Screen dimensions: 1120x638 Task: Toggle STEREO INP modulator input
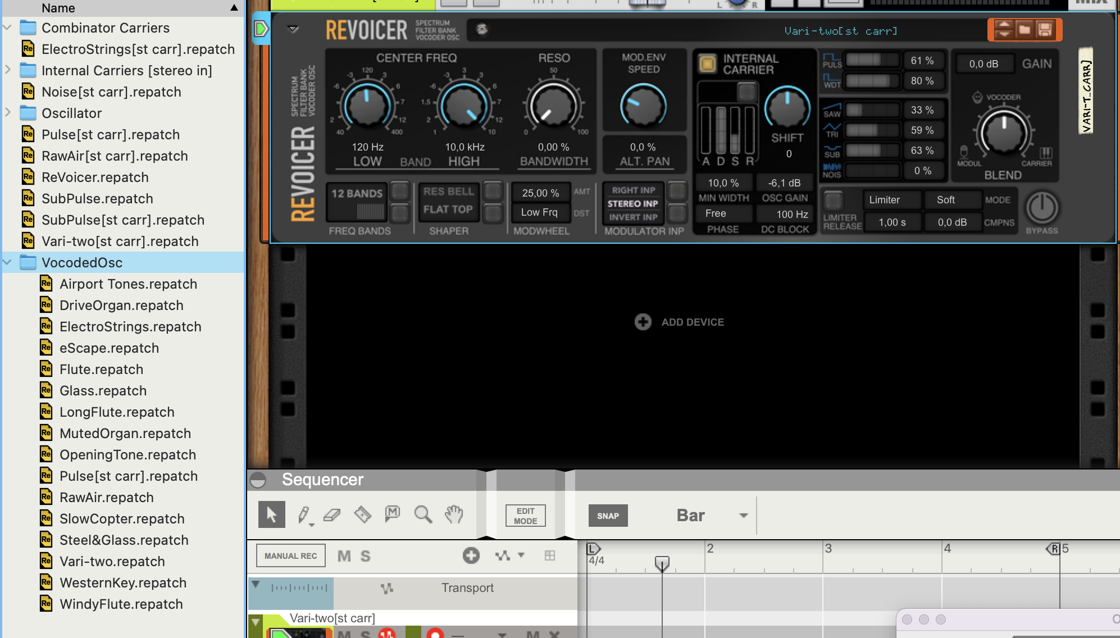tap(632, 203)
